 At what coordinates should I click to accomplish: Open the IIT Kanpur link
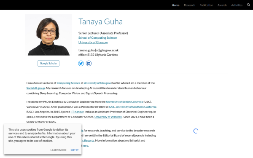click(x=77, y=112)
